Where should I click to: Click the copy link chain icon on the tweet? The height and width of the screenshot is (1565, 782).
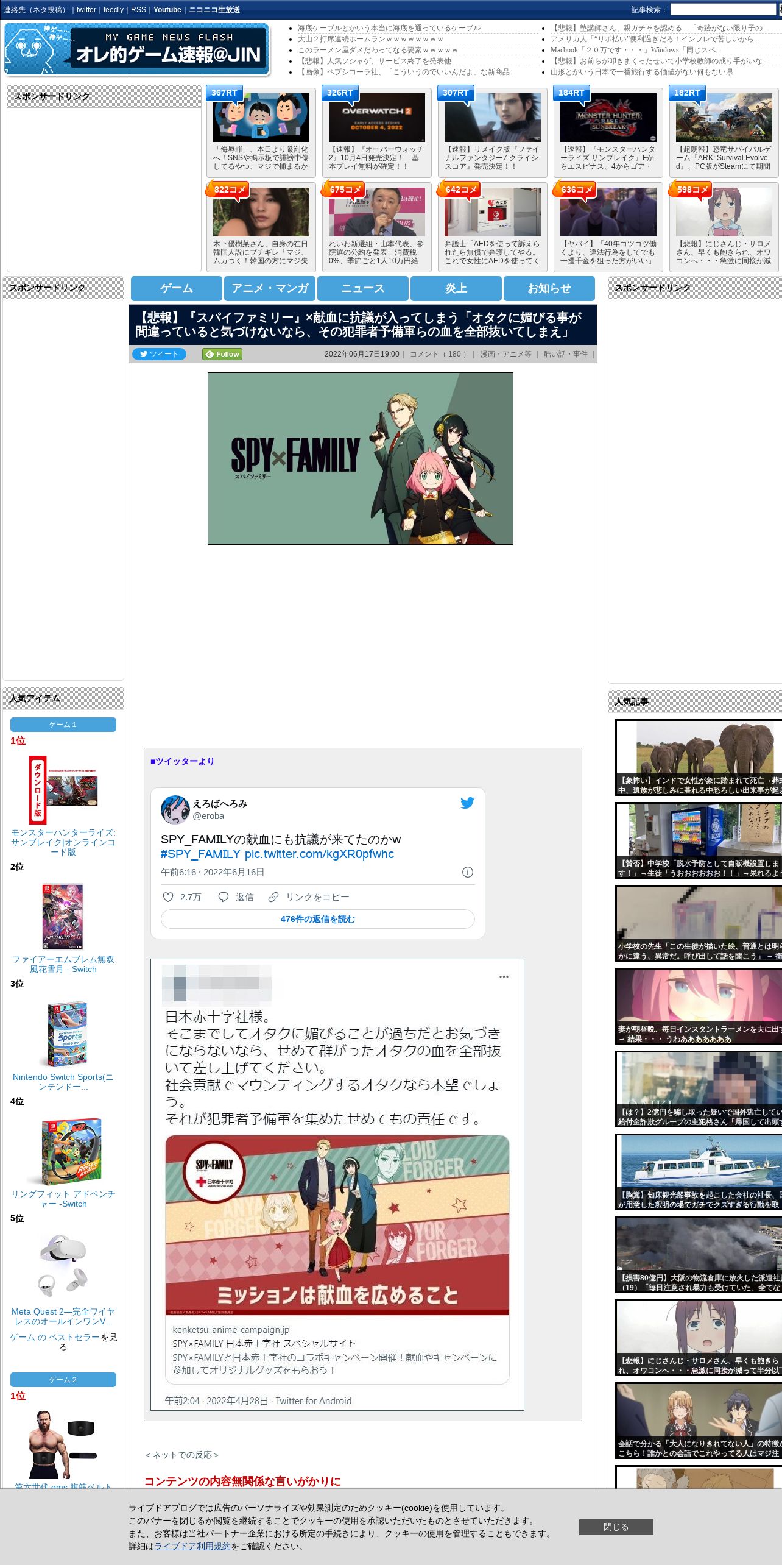point(273,897)
